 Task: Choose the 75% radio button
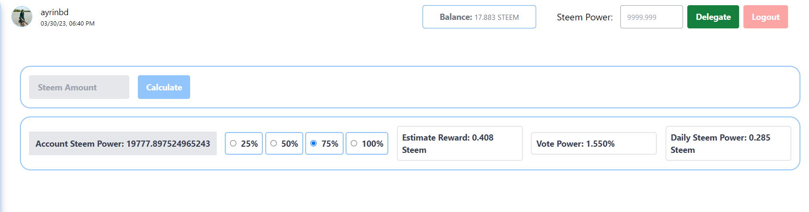click(x=314, y=143)
